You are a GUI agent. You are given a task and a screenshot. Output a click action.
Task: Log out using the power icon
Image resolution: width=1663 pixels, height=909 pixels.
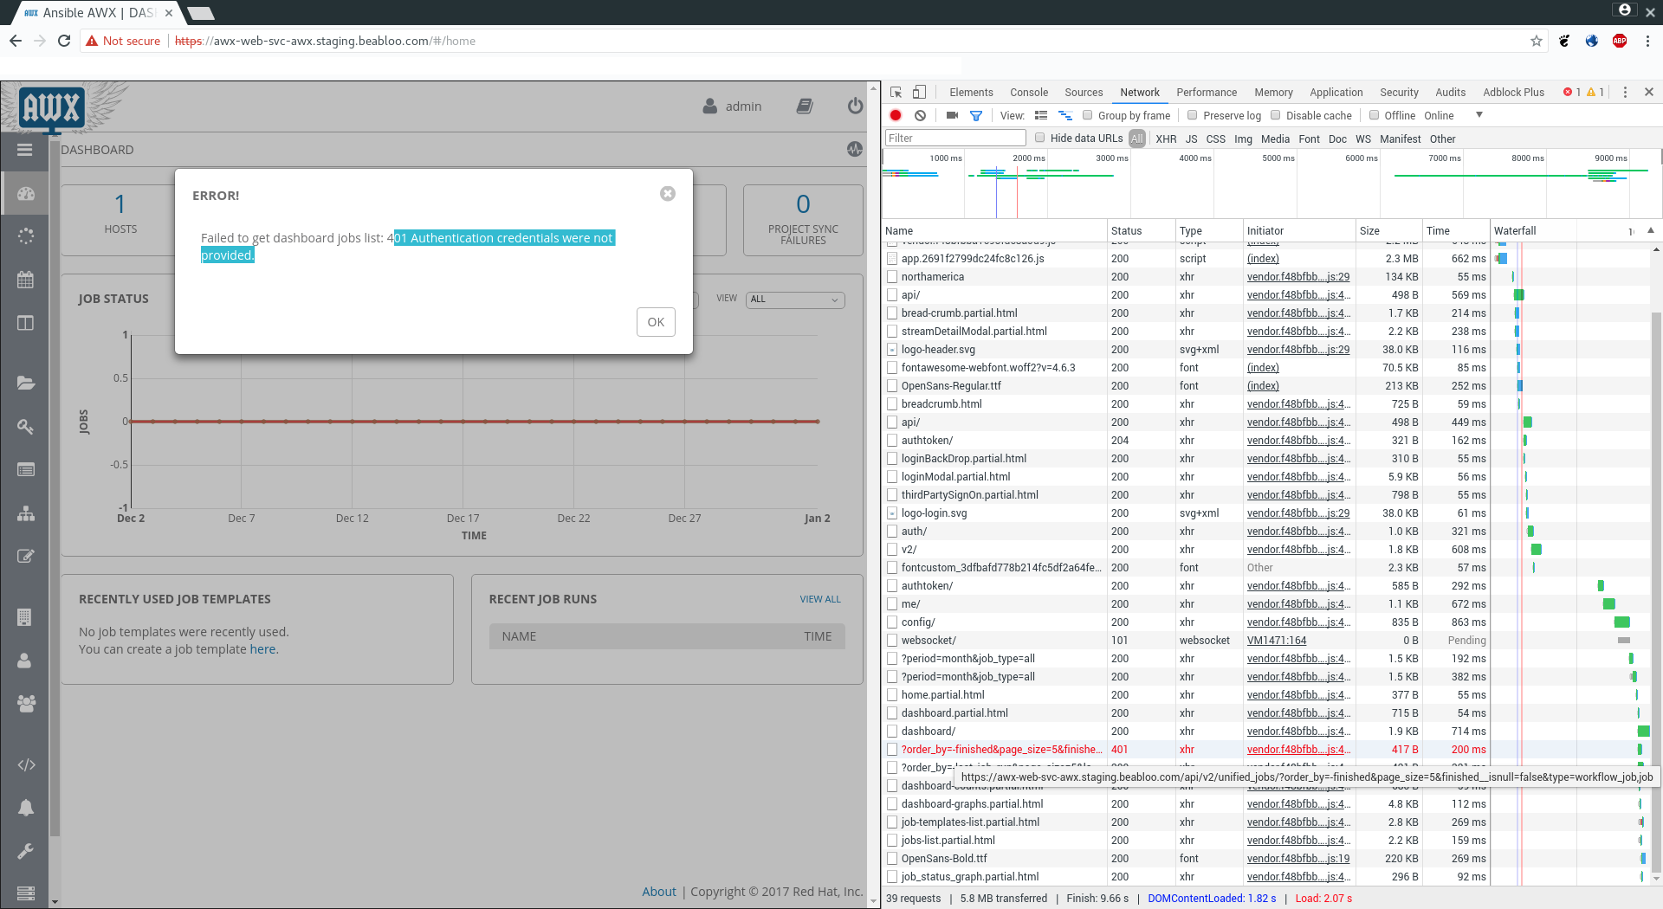[855, 106]
